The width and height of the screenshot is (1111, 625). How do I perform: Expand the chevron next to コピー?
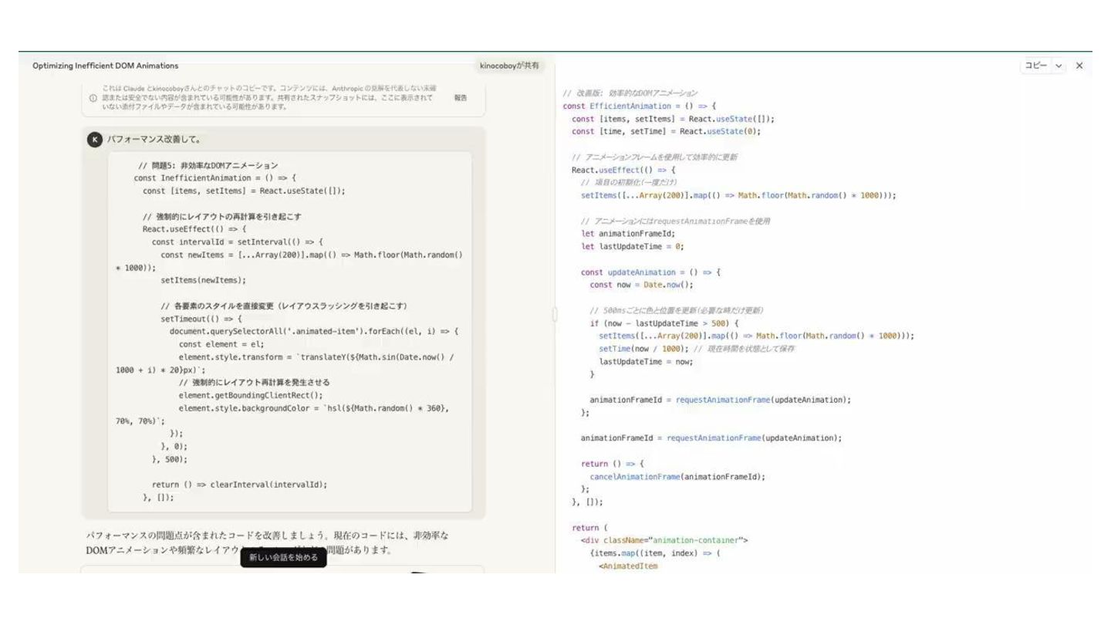coord(1059,66)
